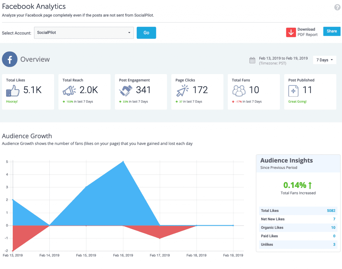Click the cursor Page Clicks icon
Viewport: 342px width, 269px height.
(x=182, y=90)
